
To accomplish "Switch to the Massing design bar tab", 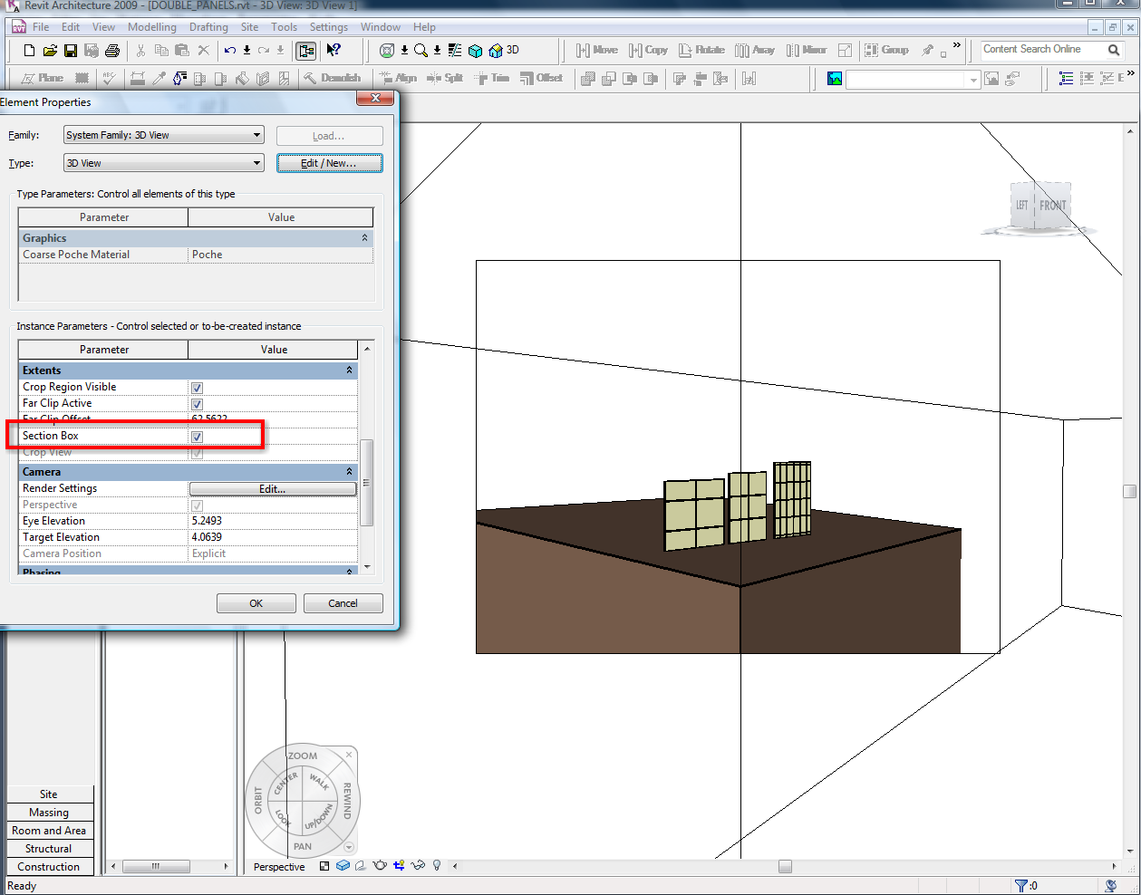I will click(49, 813).
